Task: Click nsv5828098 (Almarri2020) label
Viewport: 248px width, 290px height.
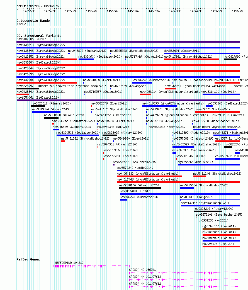Action: coord(64,115)
